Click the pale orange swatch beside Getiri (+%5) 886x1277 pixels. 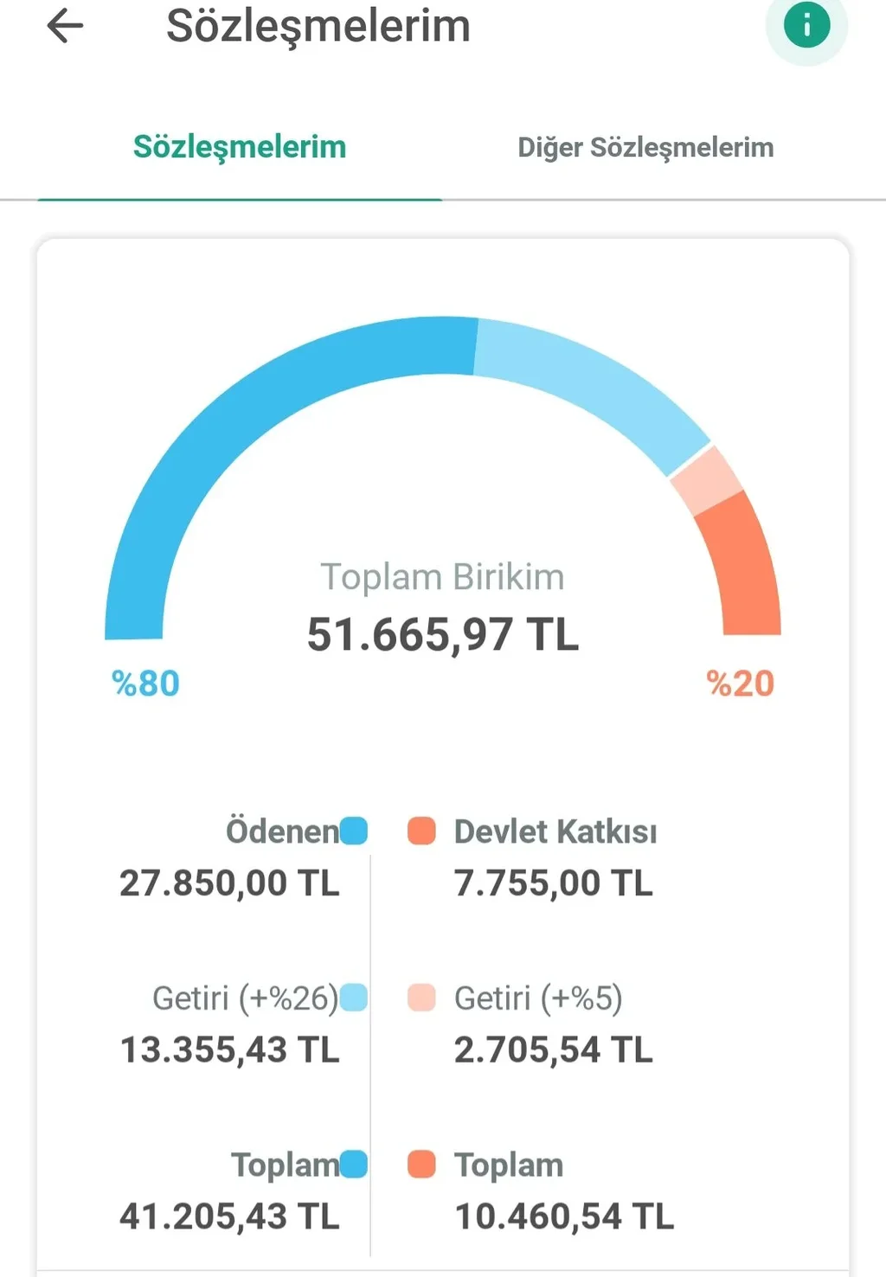tap(421, 998)
